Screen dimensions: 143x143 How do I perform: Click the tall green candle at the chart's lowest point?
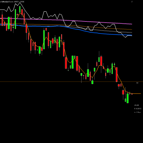tap(128, 98)
